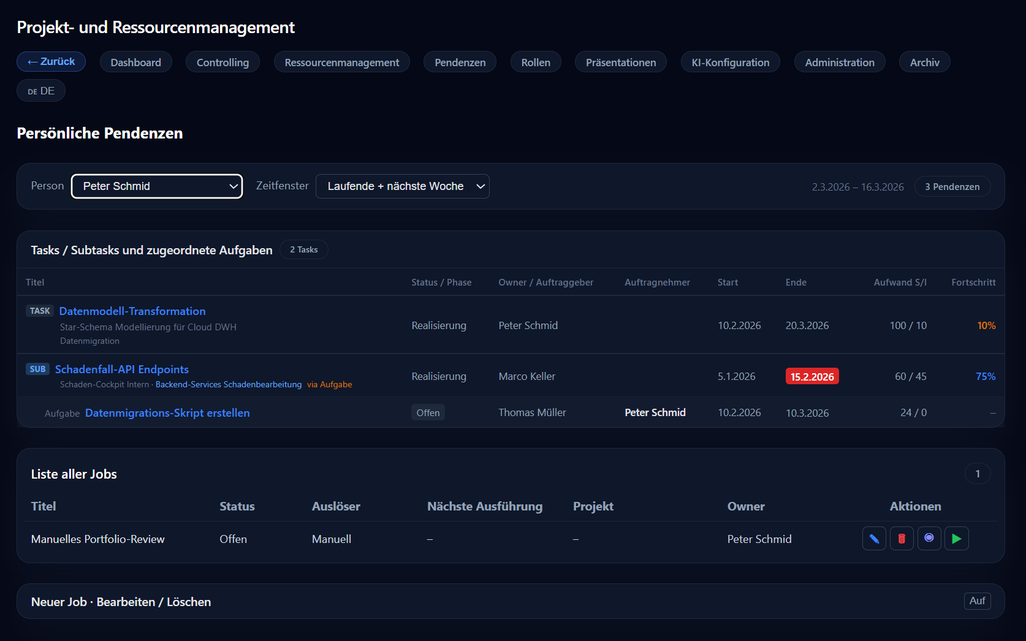Switch to the Controlling tab
The height and width of the screenshot is (641, 1026).
222,63
